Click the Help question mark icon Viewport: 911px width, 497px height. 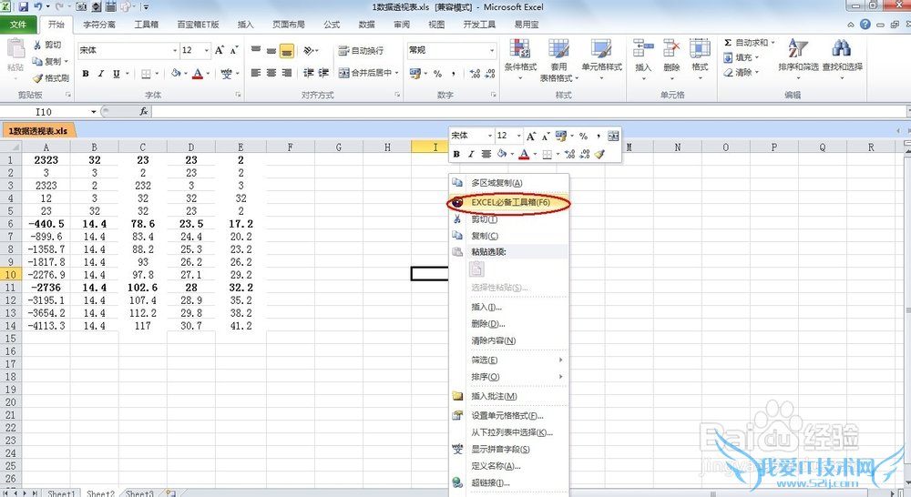(x=865, y=25)
